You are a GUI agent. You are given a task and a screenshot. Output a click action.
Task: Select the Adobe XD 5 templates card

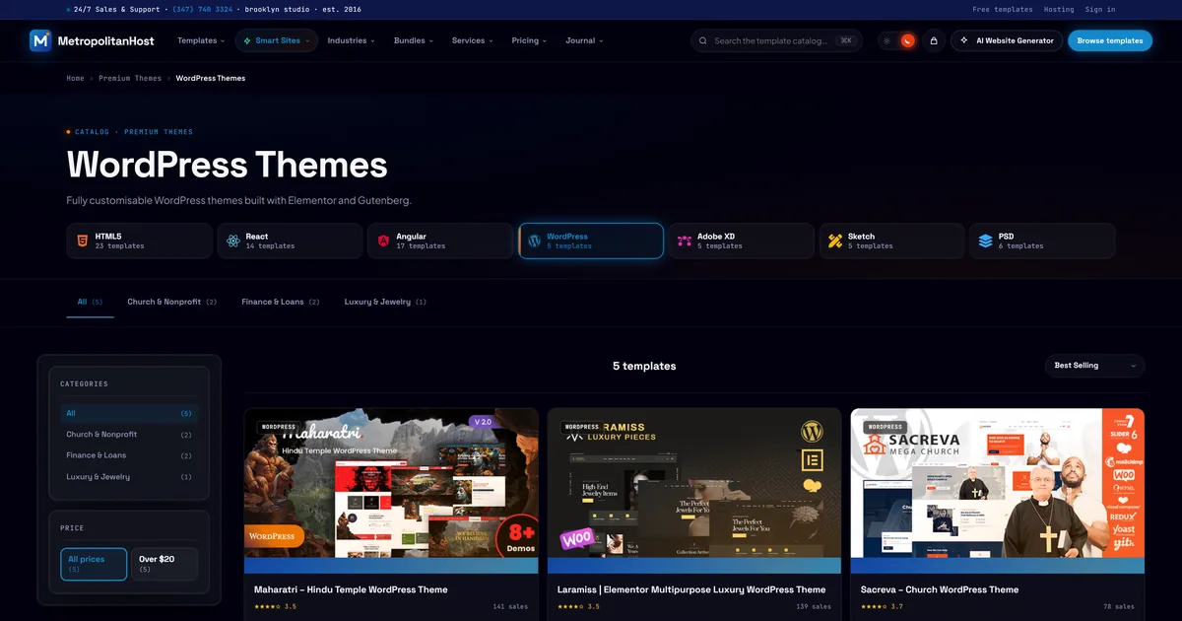[x=742, y=241]
